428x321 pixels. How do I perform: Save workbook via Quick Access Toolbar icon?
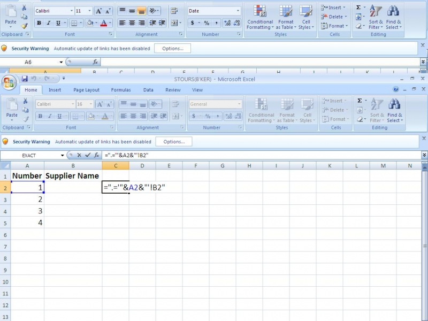point(25,79)
